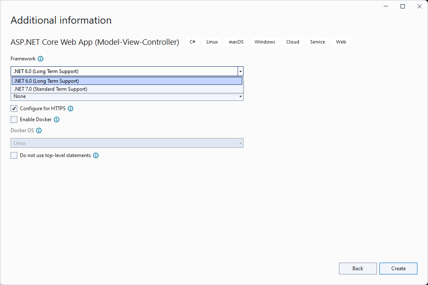This screenshot has width=428, height=285.
Task: Open Docker OS info icon
Action: pos(39,130)
